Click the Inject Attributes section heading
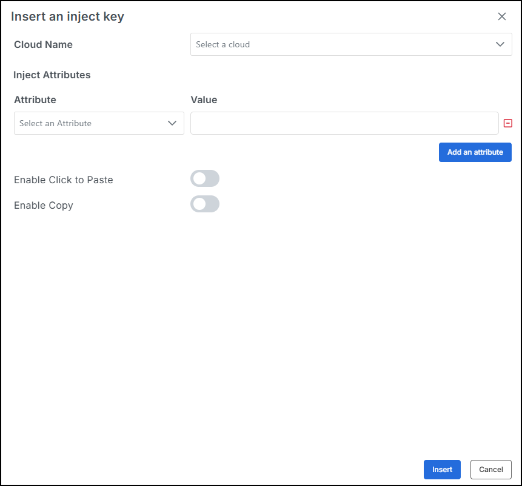Screen dimensions: 522x486 pyautogui.click(x=52, y=75)
